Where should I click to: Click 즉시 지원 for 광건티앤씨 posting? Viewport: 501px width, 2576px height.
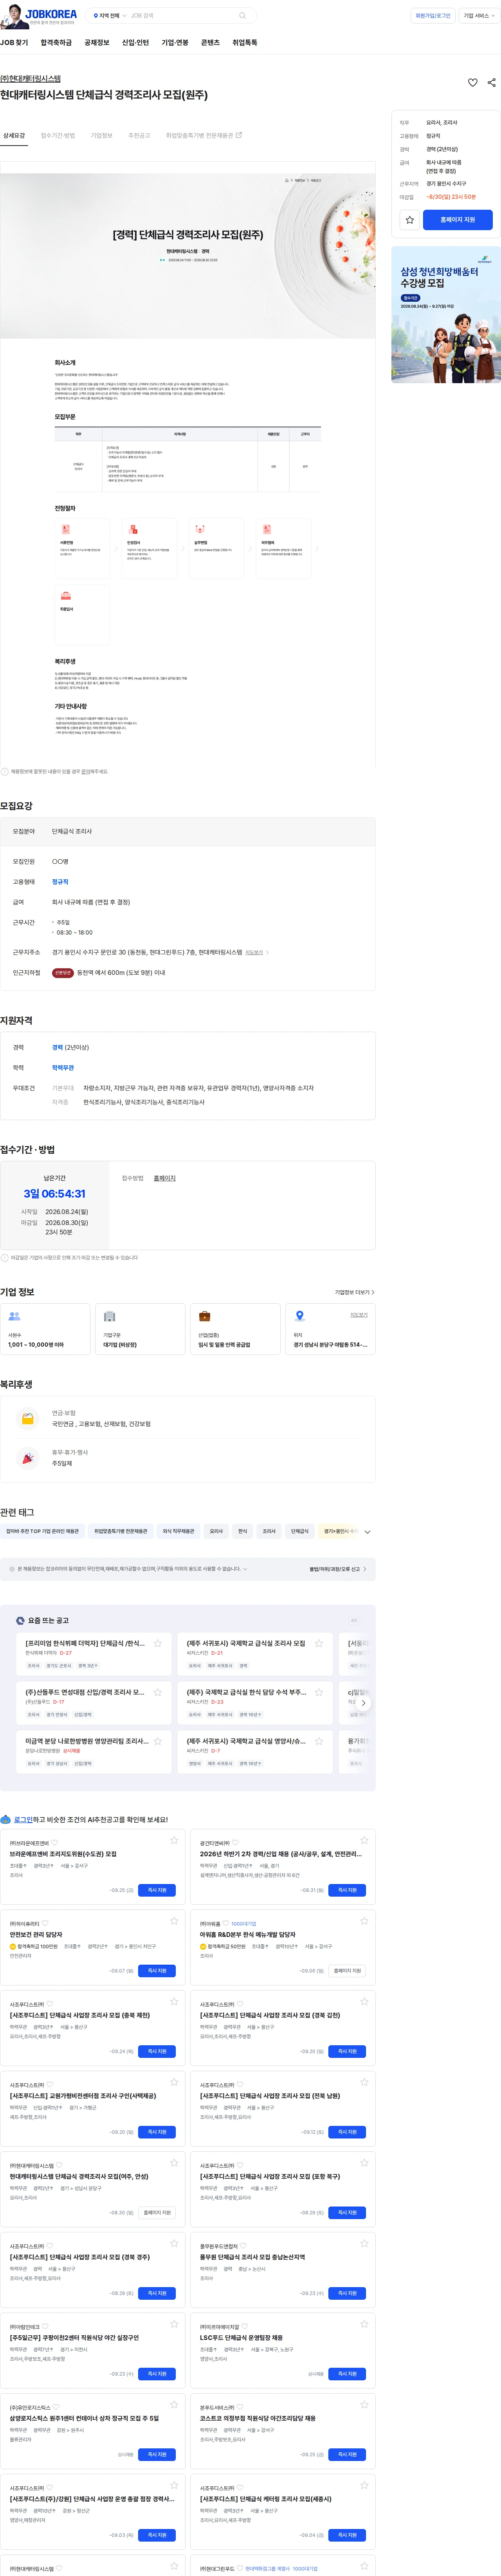coord(347,1890)
